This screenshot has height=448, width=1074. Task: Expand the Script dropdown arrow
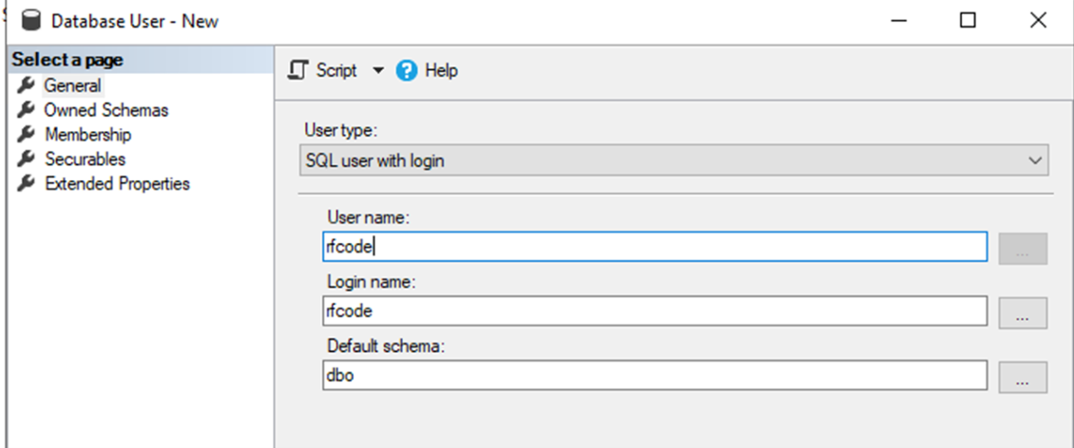[x=378, y=71]
